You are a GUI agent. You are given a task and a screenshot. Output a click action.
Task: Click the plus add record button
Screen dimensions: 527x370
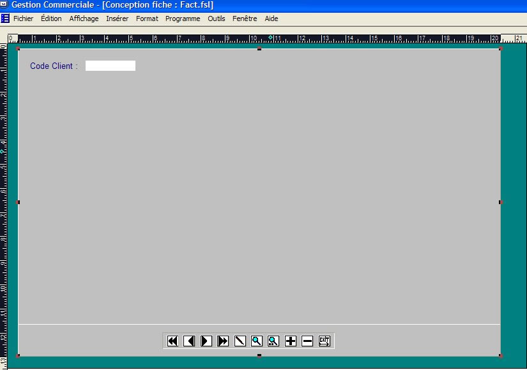click(291, 341)
